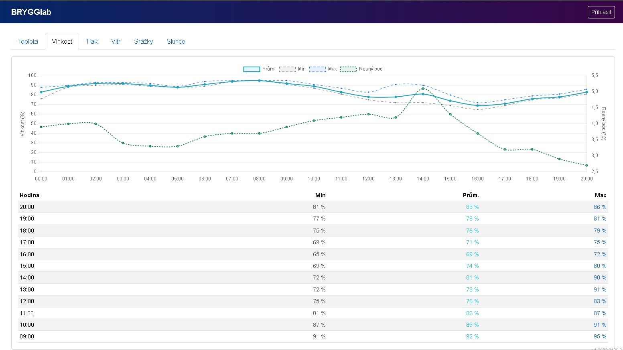
Task: Select the average humidity point at 16:00
Action: click(x=477, y=105)
